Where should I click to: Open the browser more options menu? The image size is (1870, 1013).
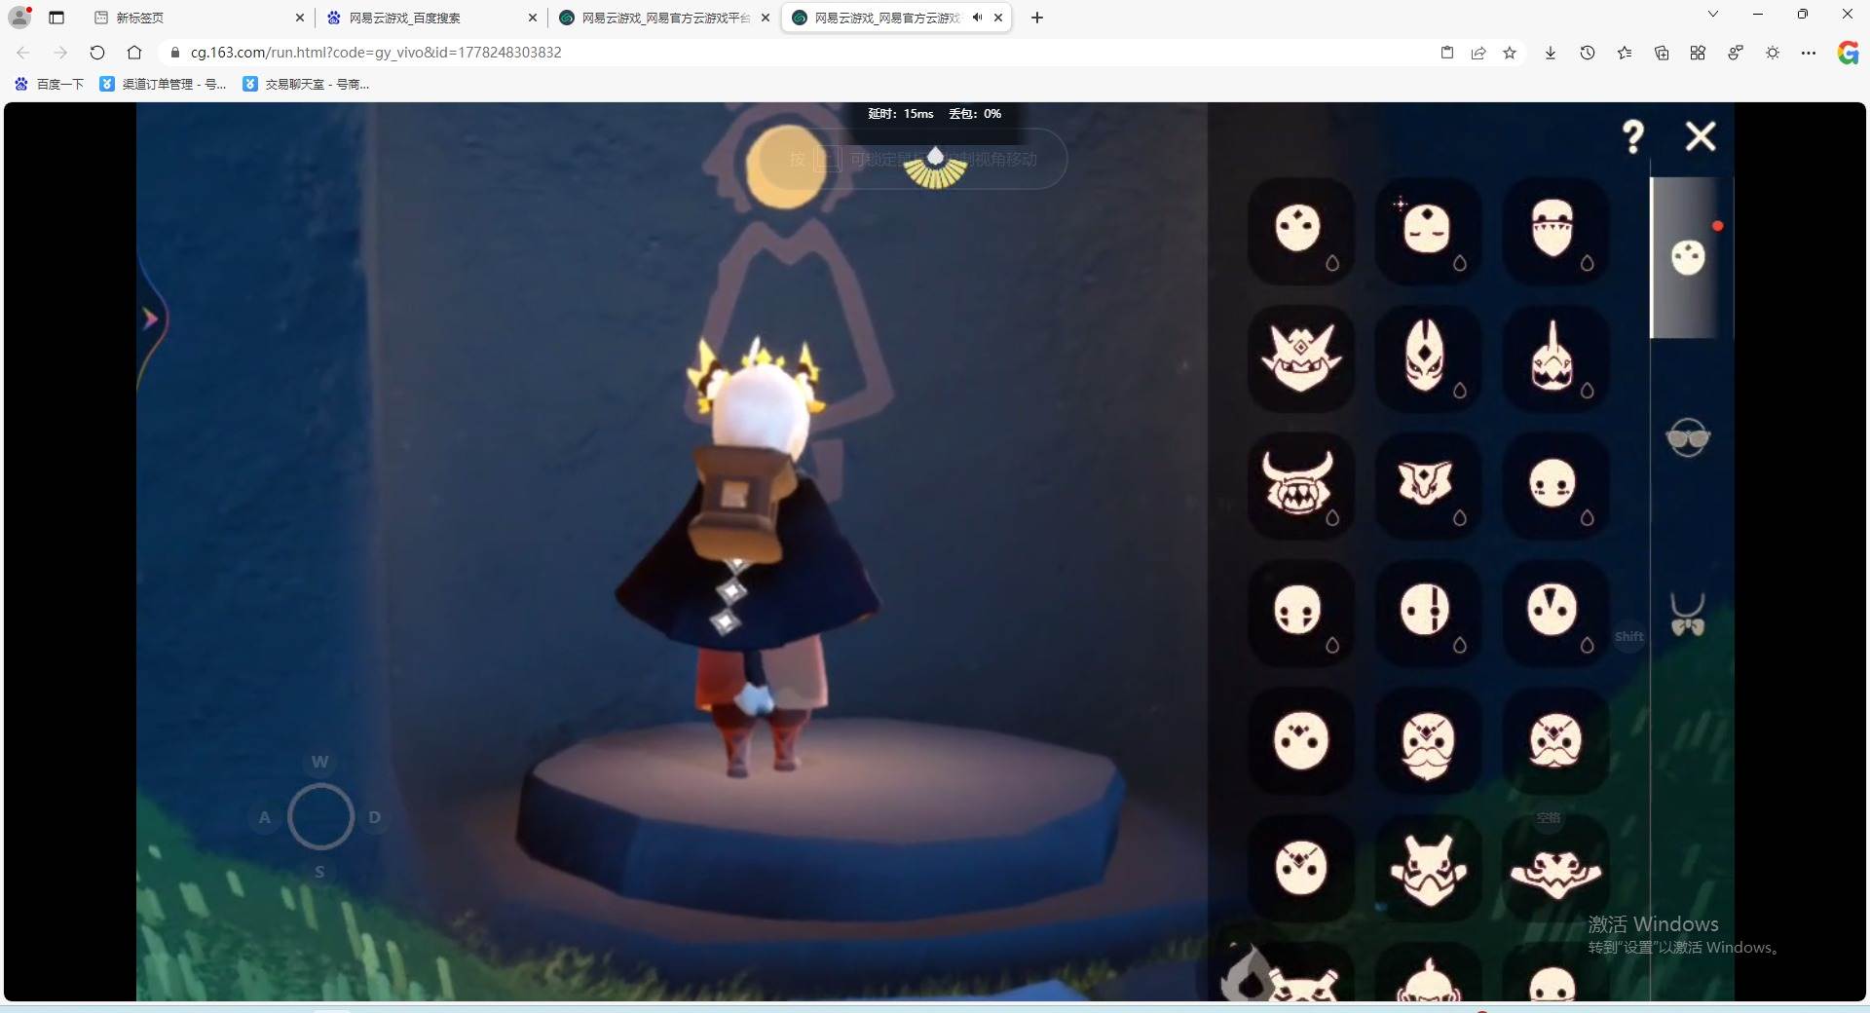[x=1809, y=53]
